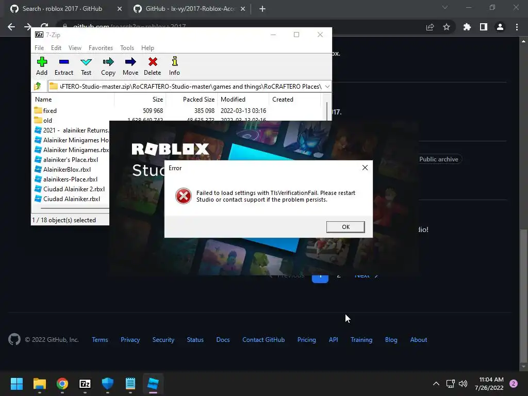The image size is (528, 396).
Task: Open the Tools menu in 7-Zip
Action: [x=127, y=48]
